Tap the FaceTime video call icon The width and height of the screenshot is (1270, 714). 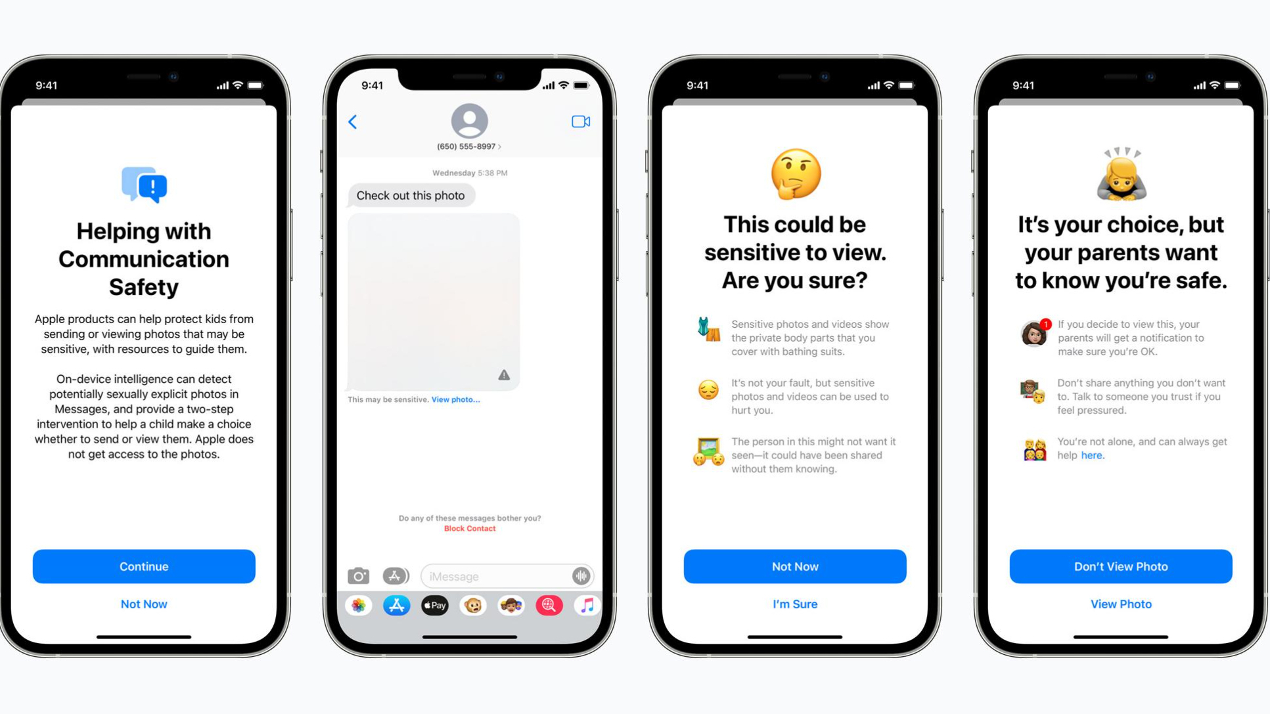click(x=580, y=120)
